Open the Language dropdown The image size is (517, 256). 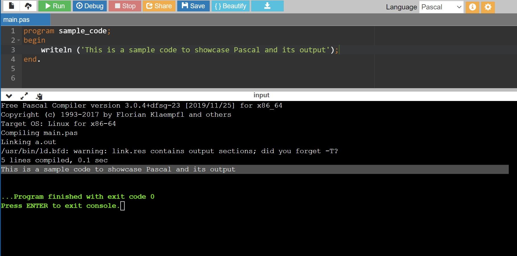point(440,7)
